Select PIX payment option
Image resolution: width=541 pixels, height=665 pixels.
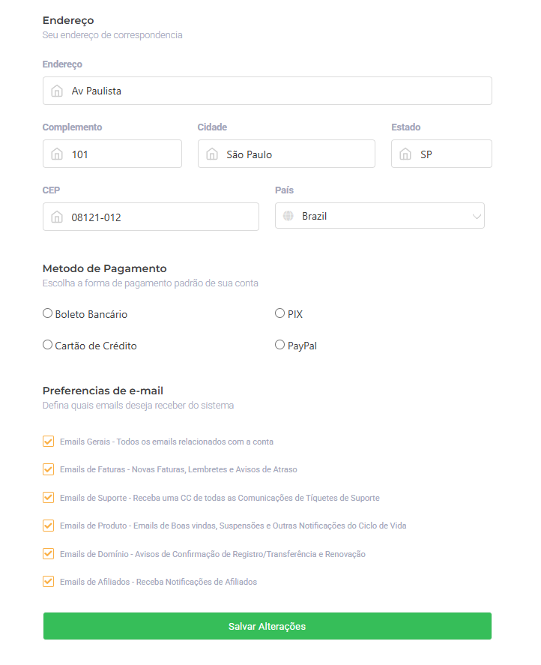pyautogui.click(x=280, y=313)
